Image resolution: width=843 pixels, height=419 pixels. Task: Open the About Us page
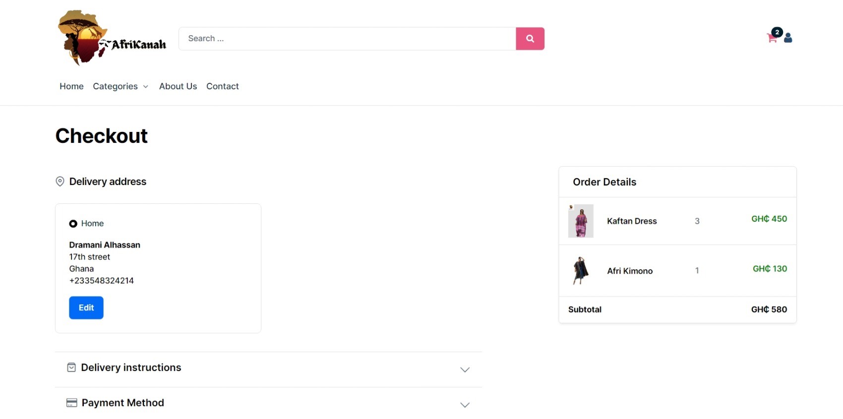tap(178, 86)
